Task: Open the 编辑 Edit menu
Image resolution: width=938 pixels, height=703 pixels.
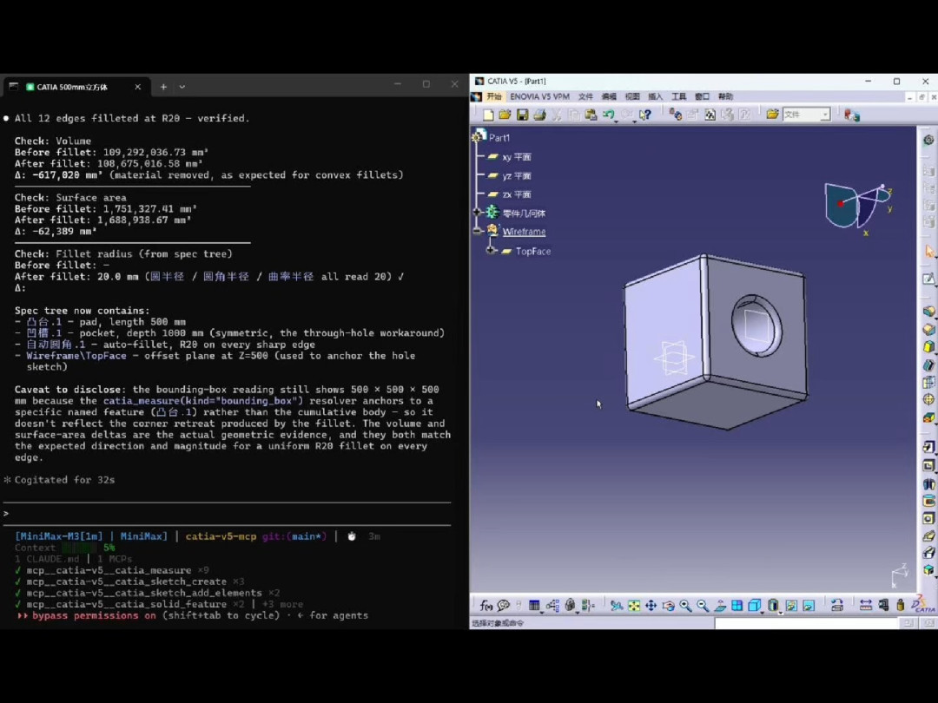Action: click(609, 96)
